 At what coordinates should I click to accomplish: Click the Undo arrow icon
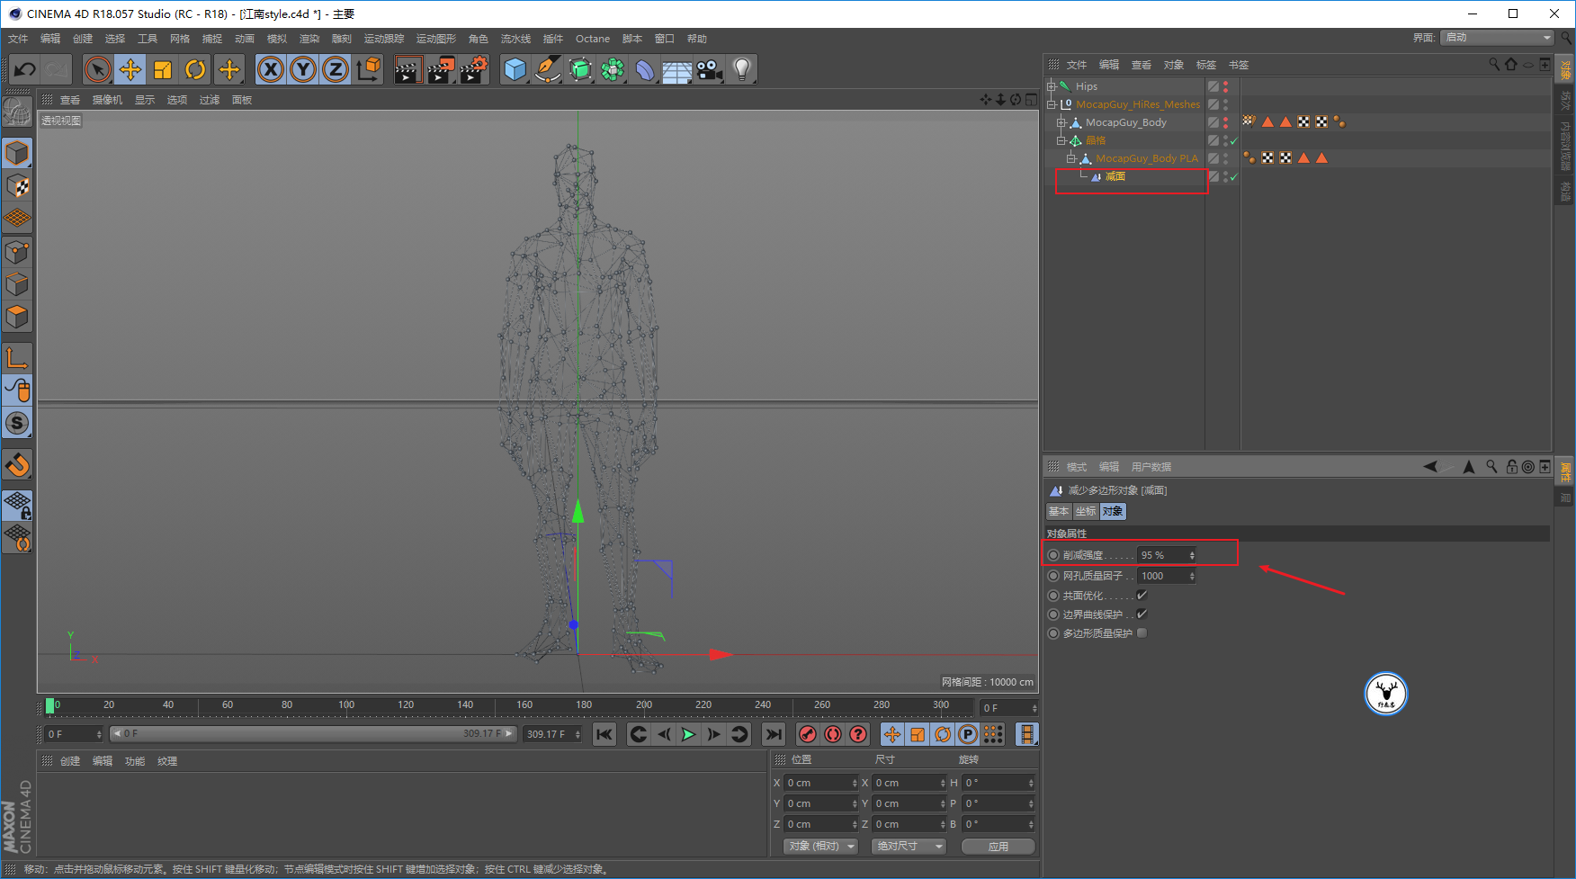[25, 69]
